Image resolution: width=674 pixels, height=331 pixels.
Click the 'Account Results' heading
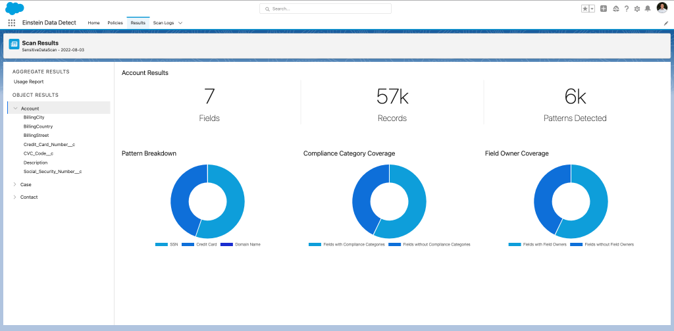point(145,73)
